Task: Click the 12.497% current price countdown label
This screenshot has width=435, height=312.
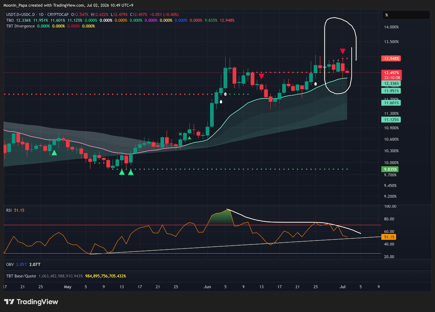Action: (x=390, y=75)
